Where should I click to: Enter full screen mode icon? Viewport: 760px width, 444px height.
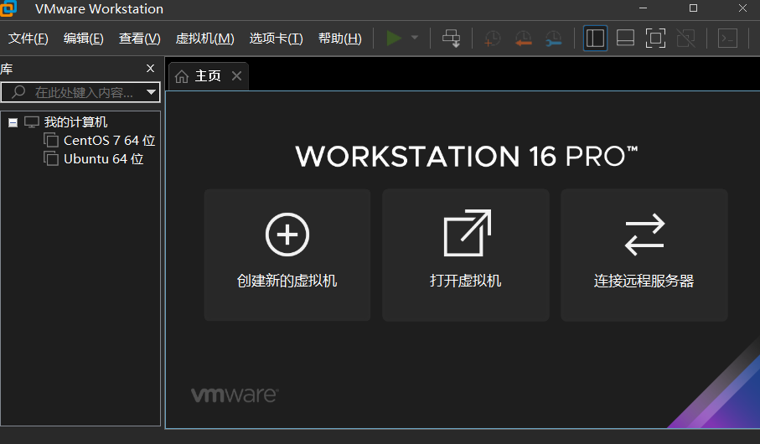pos(655,39)
